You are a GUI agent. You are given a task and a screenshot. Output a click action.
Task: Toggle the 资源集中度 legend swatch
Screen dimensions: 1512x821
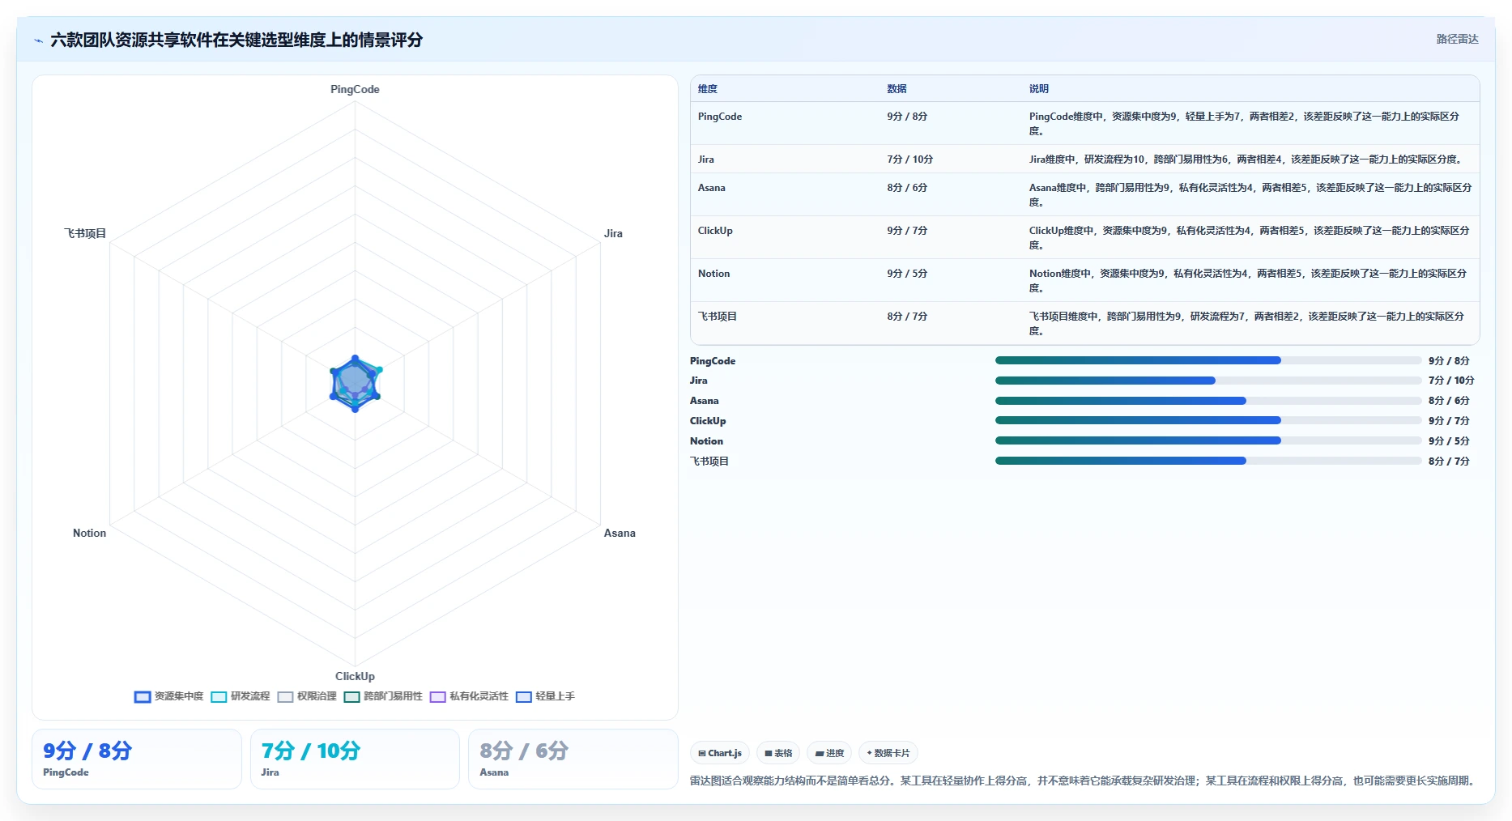click(x=143, y=696)
